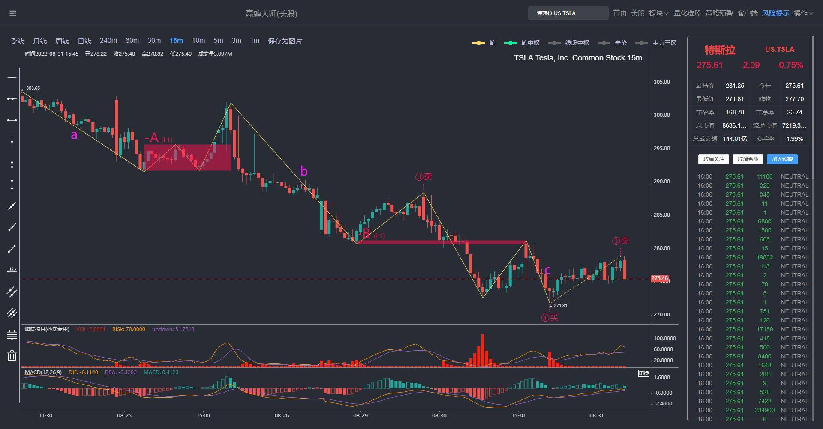Select the parallel channel tool
Screen dimensions: 823x429
pyautogui.click(x=12, y=292)
